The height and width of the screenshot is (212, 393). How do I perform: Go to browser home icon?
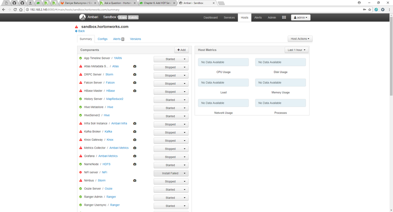(x=21, y=9)
